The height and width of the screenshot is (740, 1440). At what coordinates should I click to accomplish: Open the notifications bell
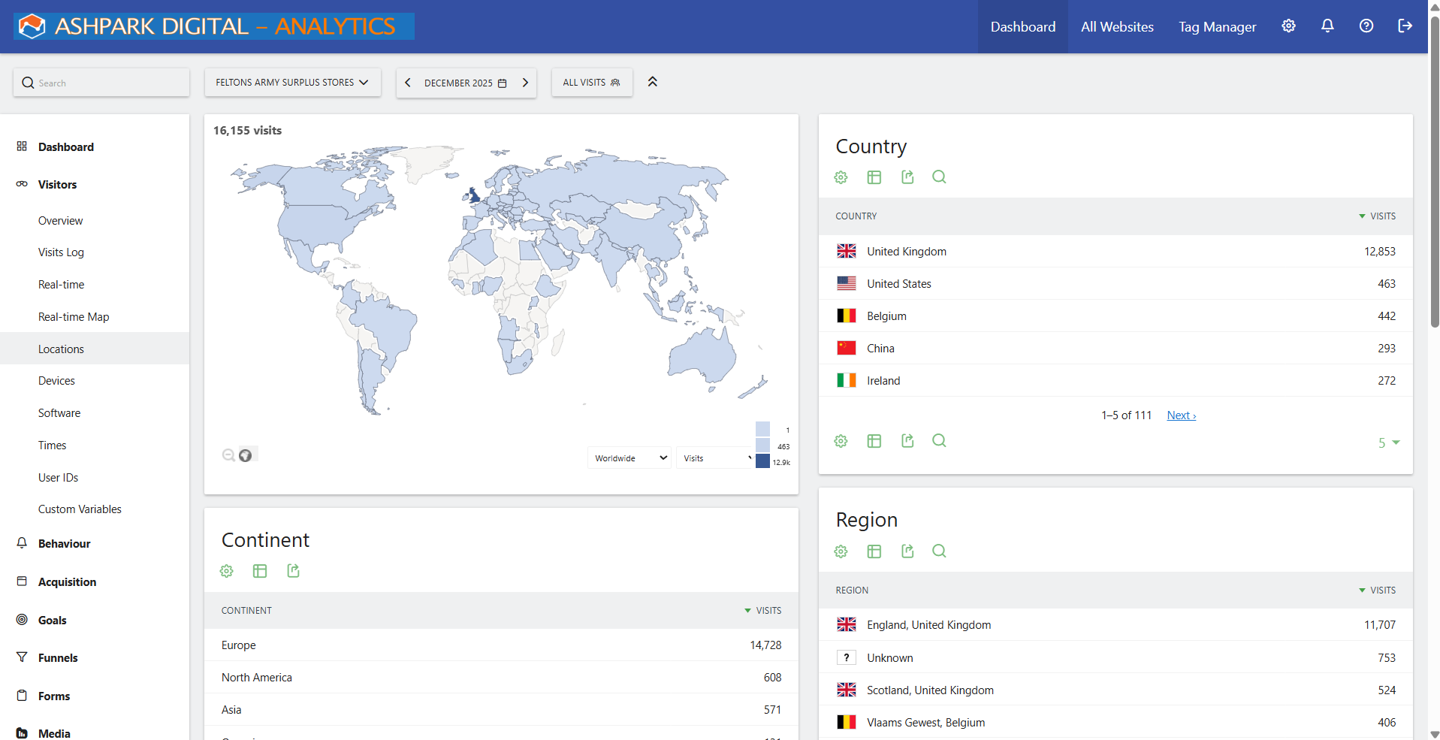(1327, 26)
